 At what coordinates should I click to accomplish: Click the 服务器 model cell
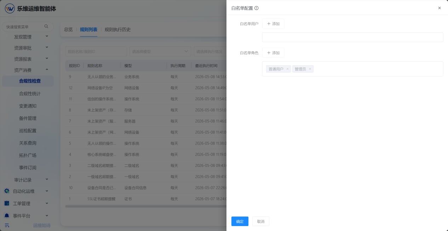[130, 121]
